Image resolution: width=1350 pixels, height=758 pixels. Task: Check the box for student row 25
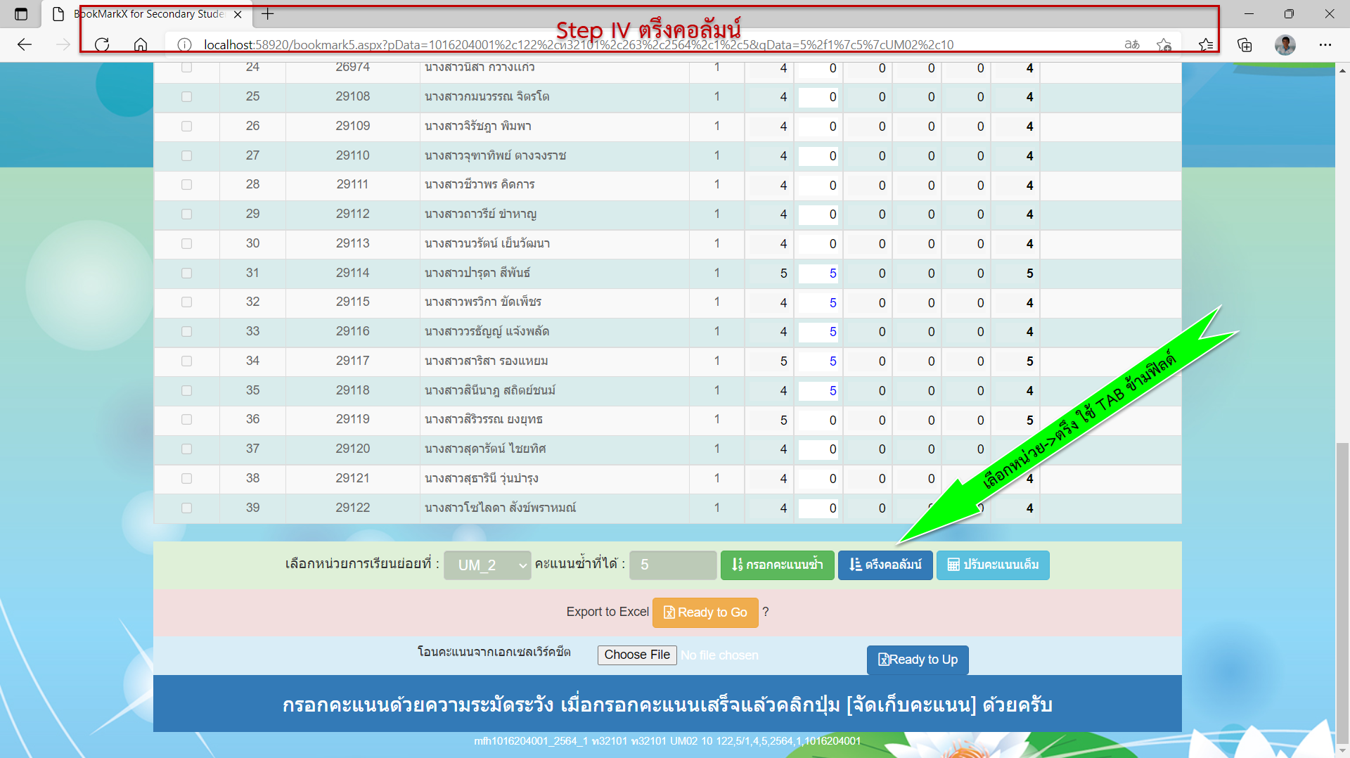186,97
